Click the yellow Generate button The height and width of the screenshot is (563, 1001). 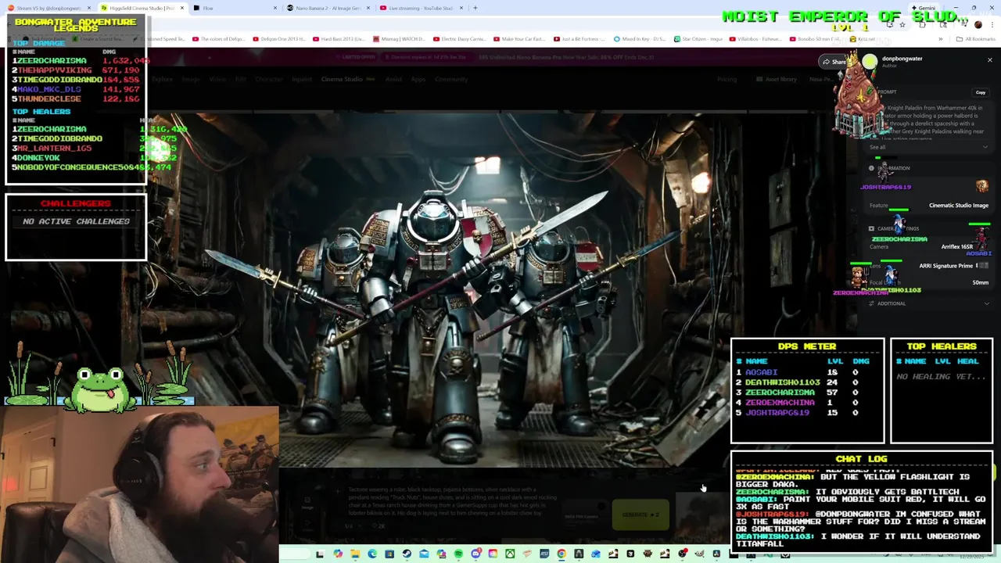[x=640, y=515]
